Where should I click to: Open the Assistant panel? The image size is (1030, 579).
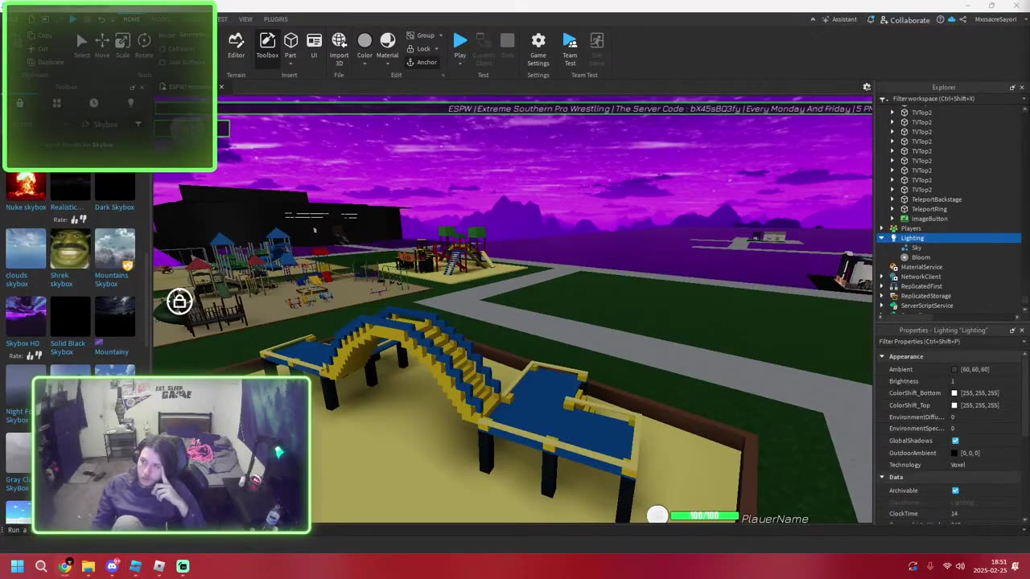[838, 19]
